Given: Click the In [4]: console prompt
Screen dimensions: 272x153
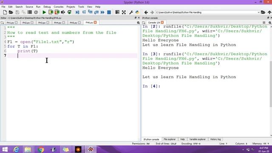Looking at the screenshot, I should pos(151,86).
